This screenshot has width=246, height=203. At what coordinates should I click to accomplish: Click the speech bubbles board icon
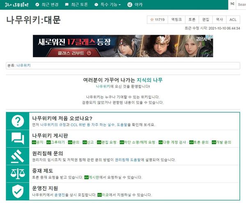coord(18,138)
